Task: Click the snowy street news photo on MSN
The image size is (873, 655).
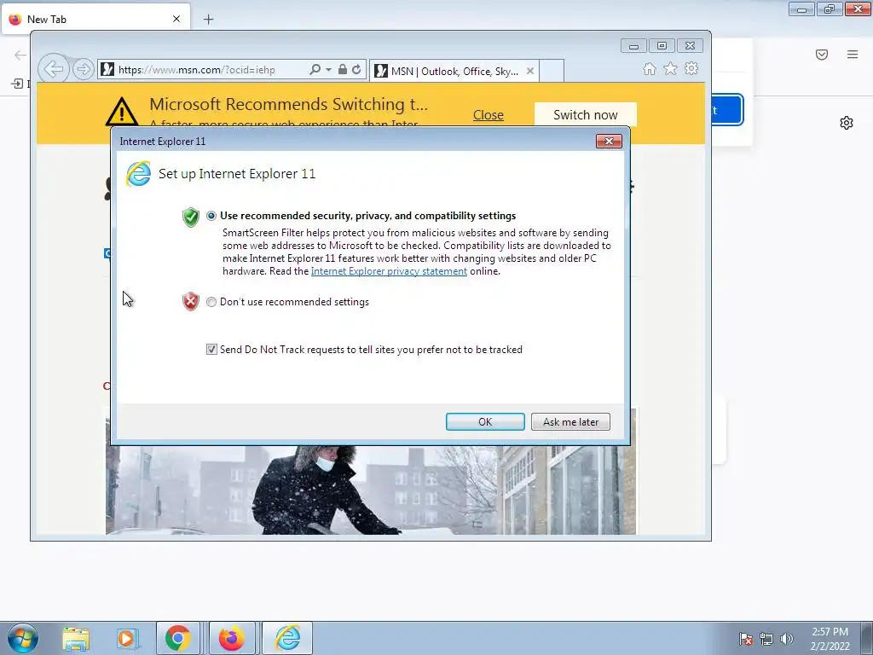Action: [x=370, y=490]
